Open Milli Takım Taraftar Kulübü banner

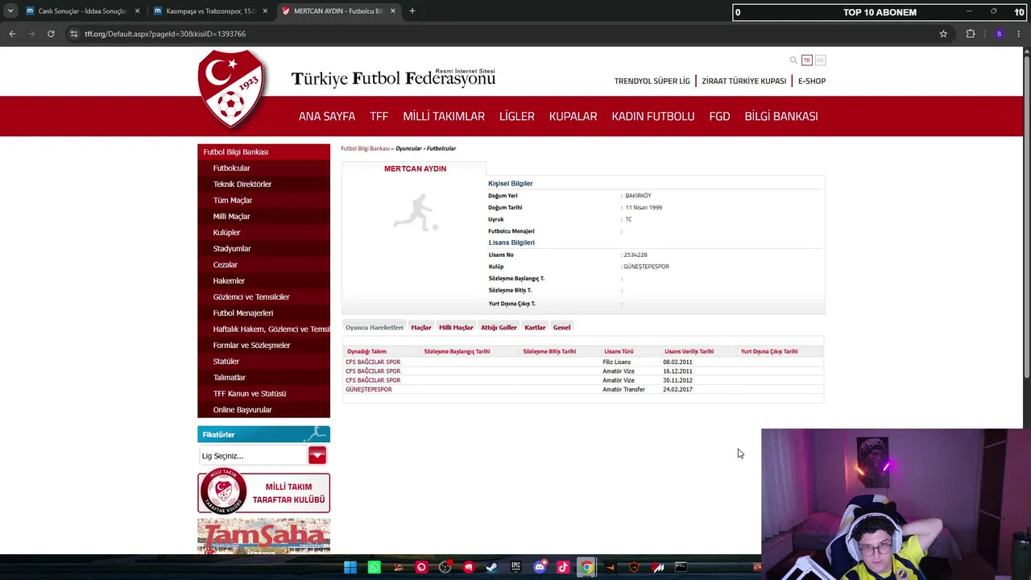point(263,493)
